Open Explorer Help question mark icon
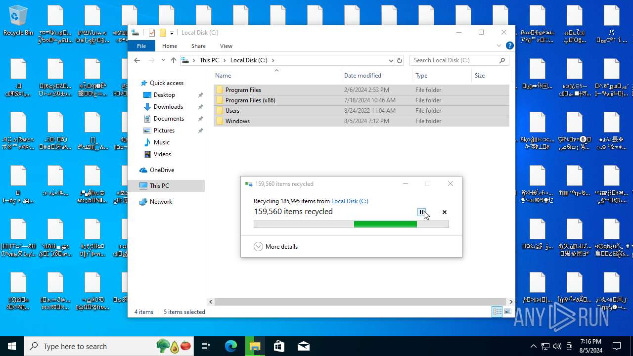The width and height of the screenshot is (633, 356). (510, 45)
